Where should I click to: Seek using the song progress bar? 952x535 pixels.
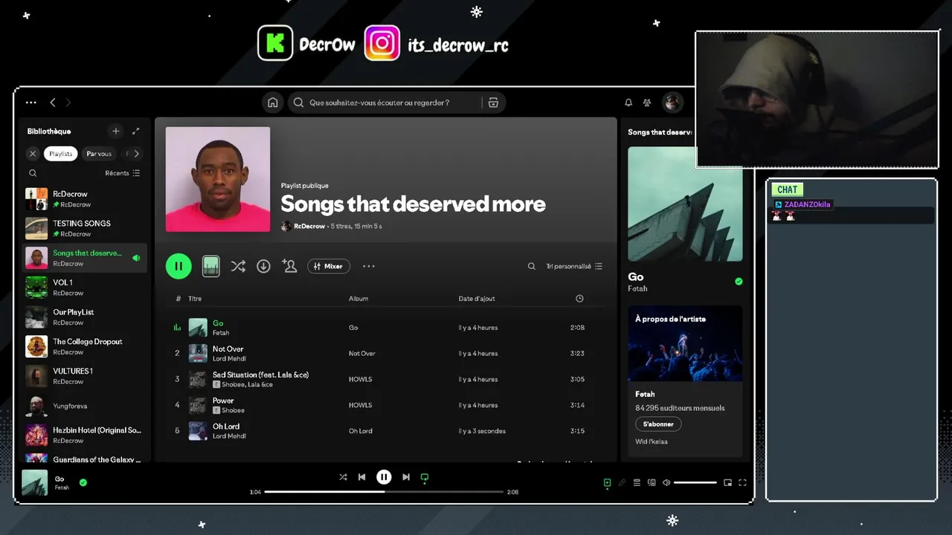point(384,492)
